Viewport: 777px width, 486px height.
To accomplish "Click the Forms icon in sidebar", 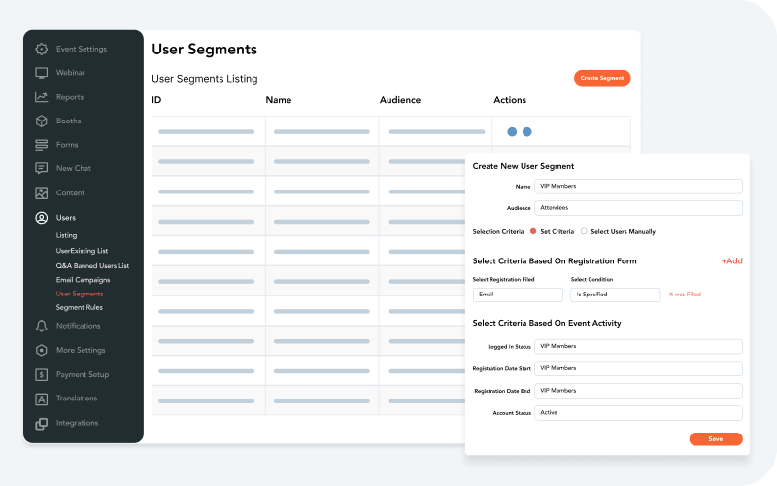I will pyautogui.click(x=41, y=145).
